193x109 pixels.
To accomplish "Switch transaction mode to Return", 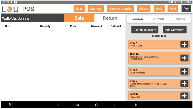I will coord(110,18).
